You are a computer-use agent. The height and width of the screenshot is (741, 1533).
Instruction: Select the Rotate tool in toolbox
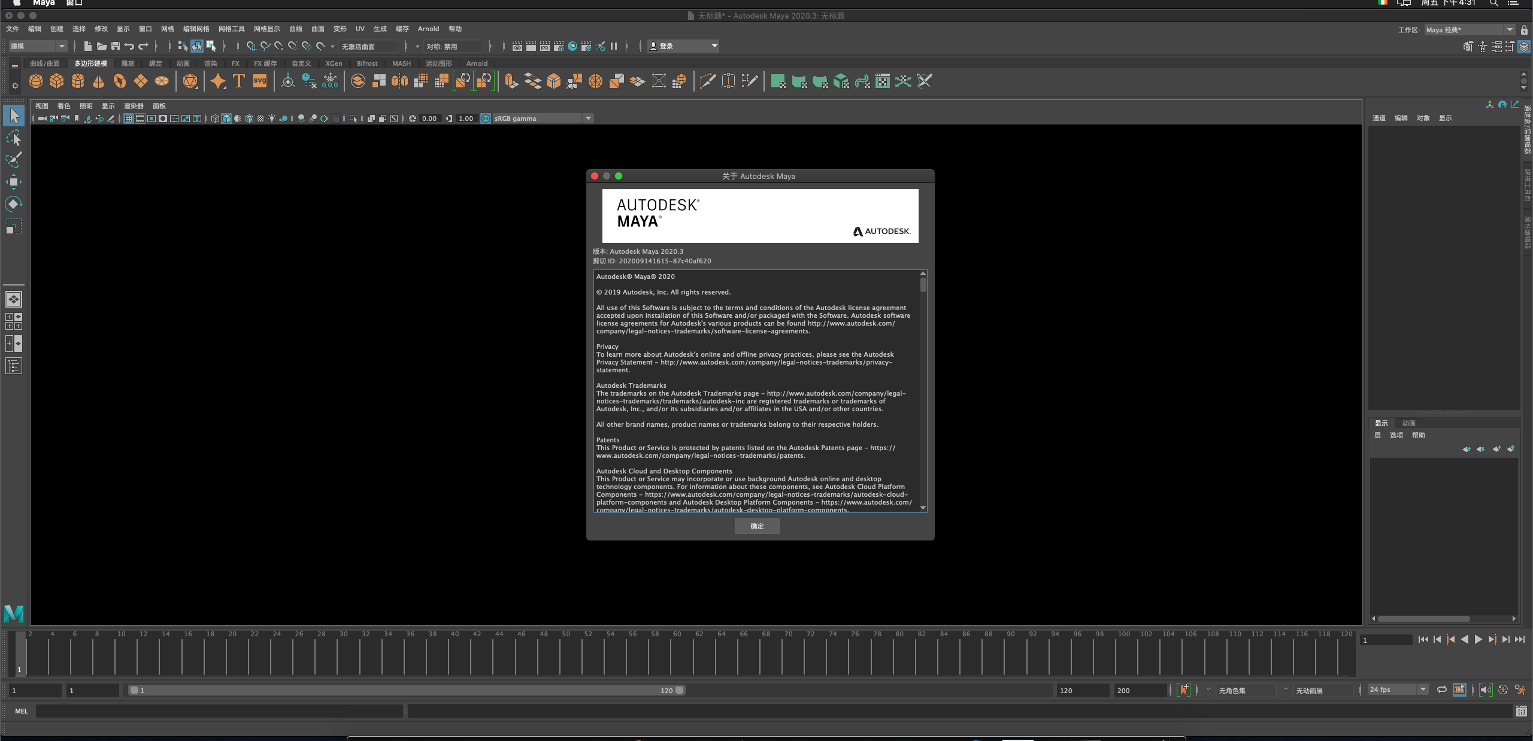(14, 204)
